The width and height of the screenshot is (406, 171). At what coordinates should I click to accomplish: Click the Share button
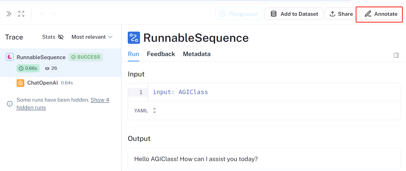pos(341,14)
